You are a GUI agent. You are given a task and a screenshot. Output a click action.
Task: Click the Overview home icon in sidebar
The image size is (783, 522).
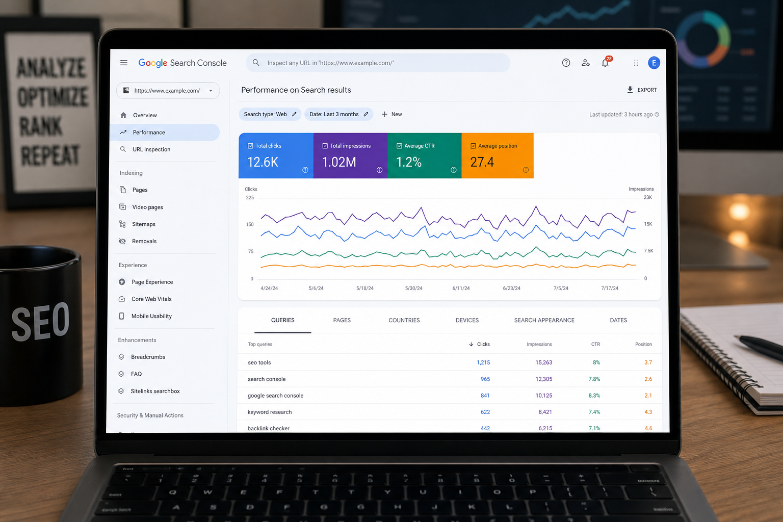point(123,115)
